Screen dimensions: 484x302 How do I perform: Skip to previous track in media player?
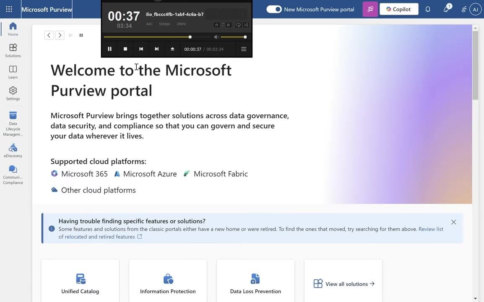pyautogui.click(x=141, y=49)
